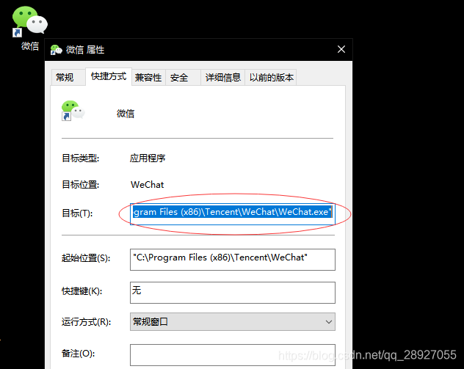Click the WeChat target location value

pyautogui.click(x=147, y=185)
